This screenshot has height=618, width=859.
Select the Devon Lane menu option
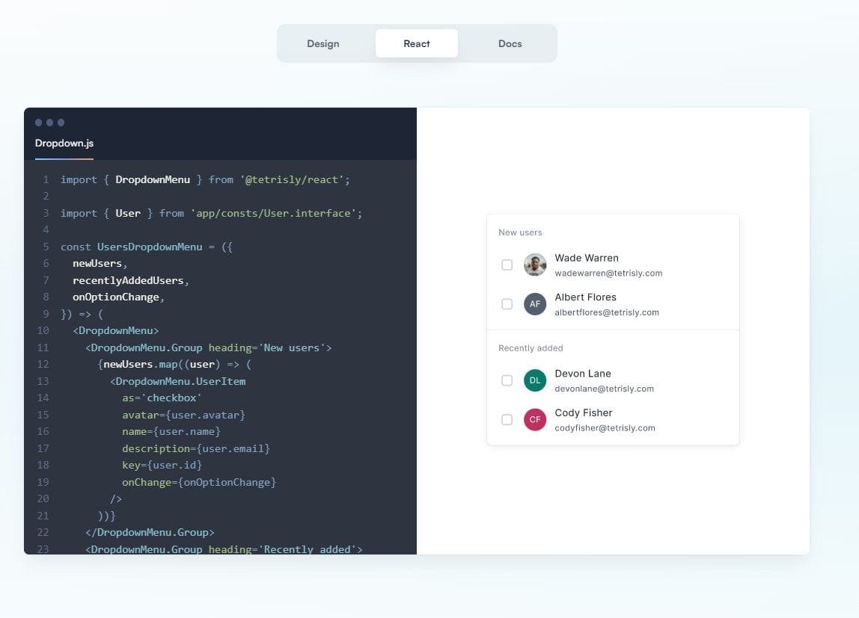click(x=599, y=380)
